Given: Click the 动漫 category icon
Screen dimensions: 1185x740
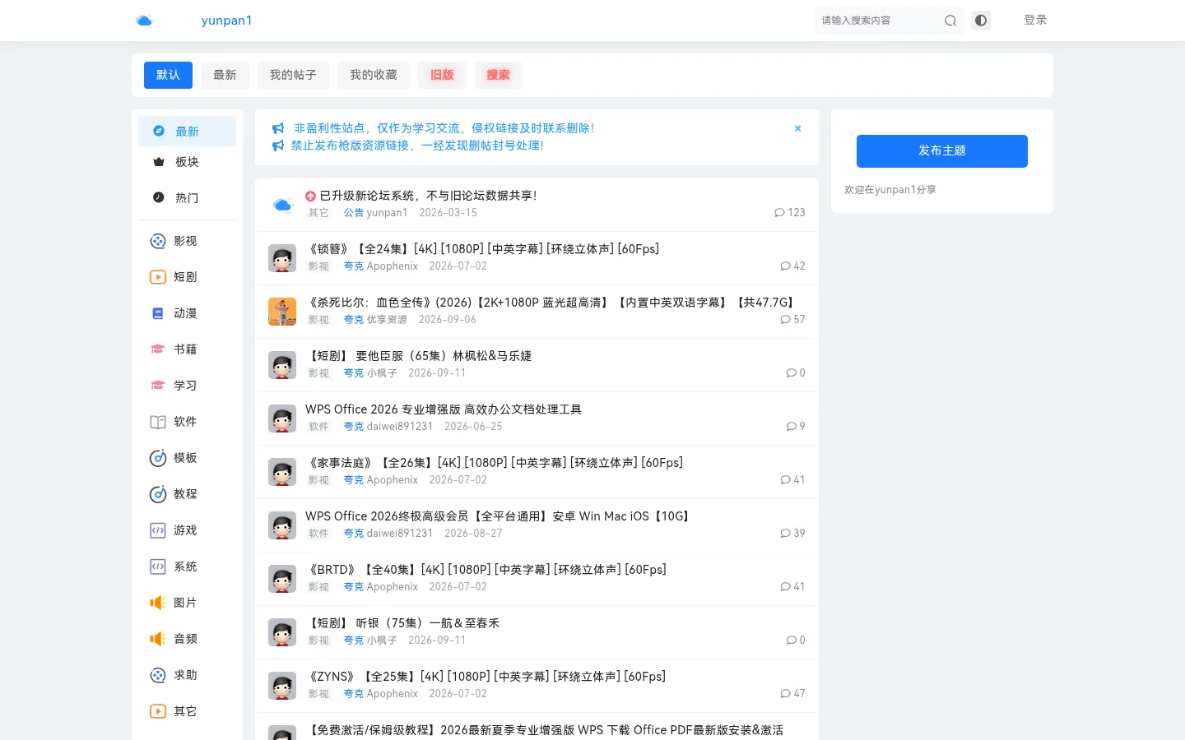Looking at the screenshot, I should [x=158, y=313].
